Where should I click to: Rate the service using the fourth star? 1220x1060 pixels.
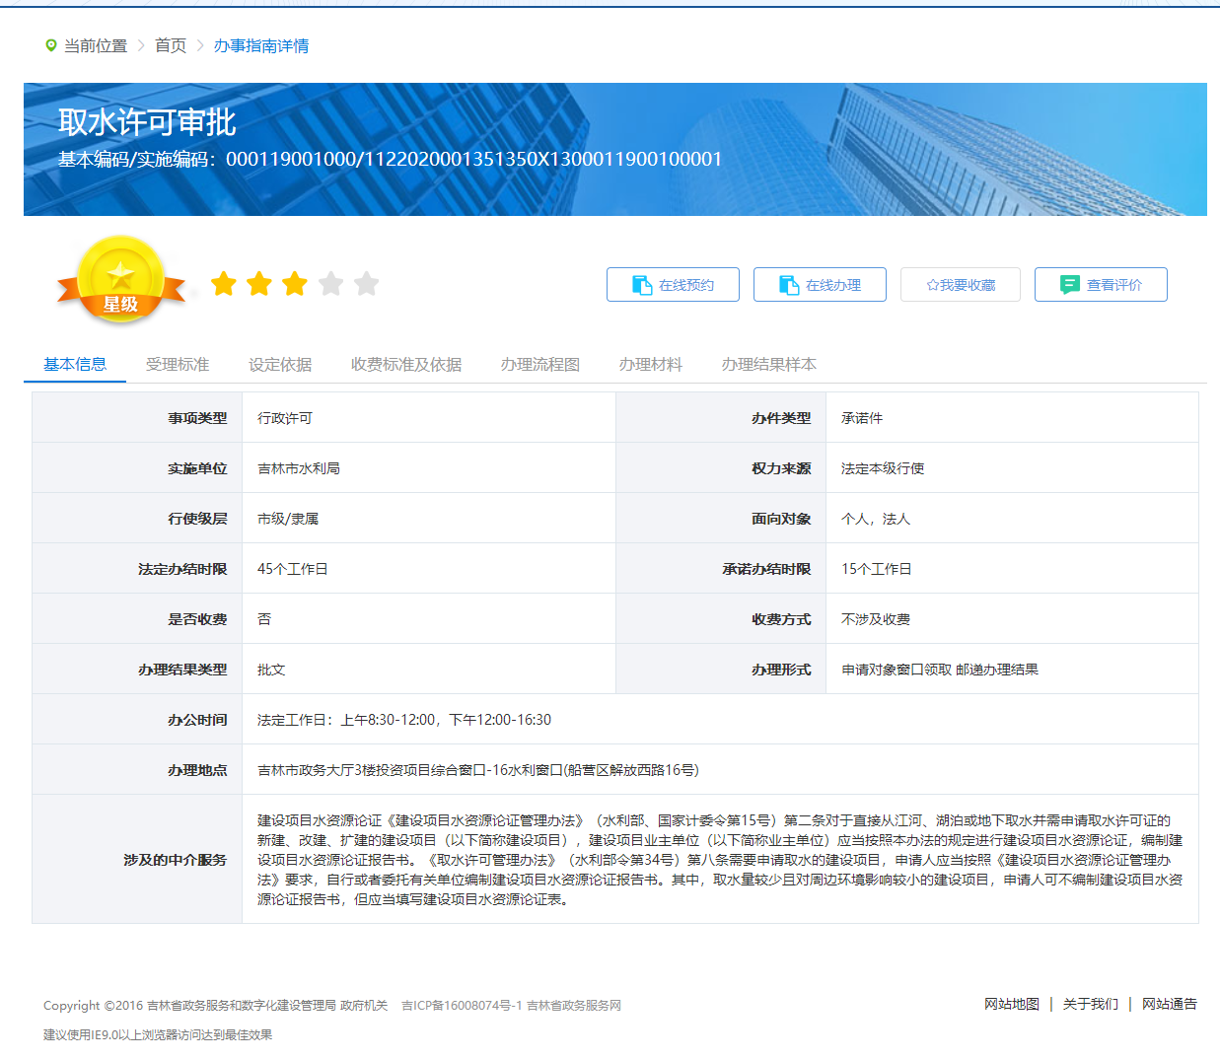[x=331, y=283]
